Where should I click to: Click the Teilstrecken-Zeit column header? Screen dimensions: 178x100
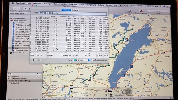click(65, 17)
